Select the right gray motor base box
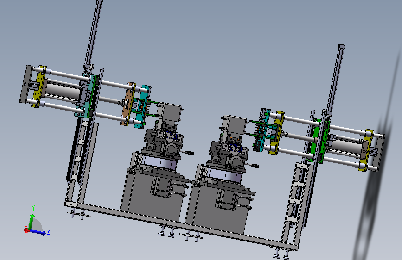 (218, 207)
